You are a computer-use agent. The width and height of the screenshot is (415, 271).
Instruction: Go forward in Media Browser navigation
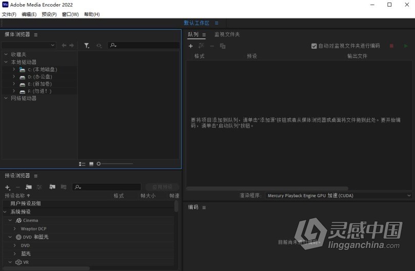click(x=71, y=46)
